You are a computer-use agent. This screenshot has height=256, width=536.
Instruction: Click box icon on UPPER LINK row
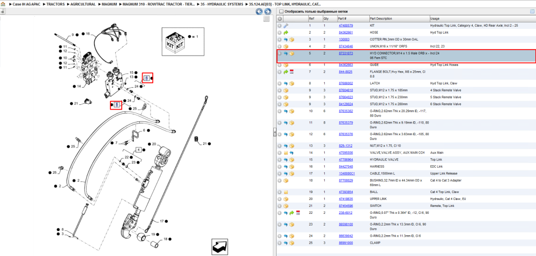tap(286, 199)
